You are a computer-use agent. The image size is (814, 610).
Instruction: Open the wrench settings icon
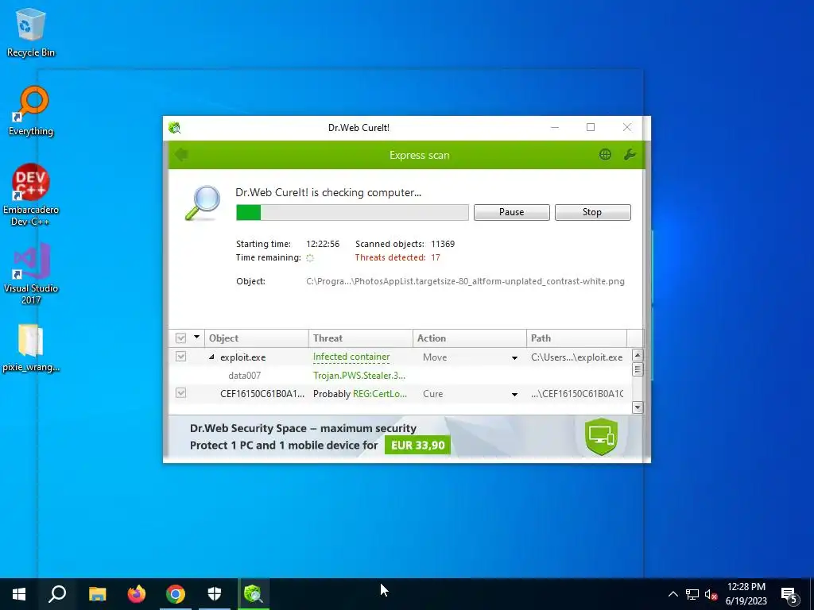(630, 155)
